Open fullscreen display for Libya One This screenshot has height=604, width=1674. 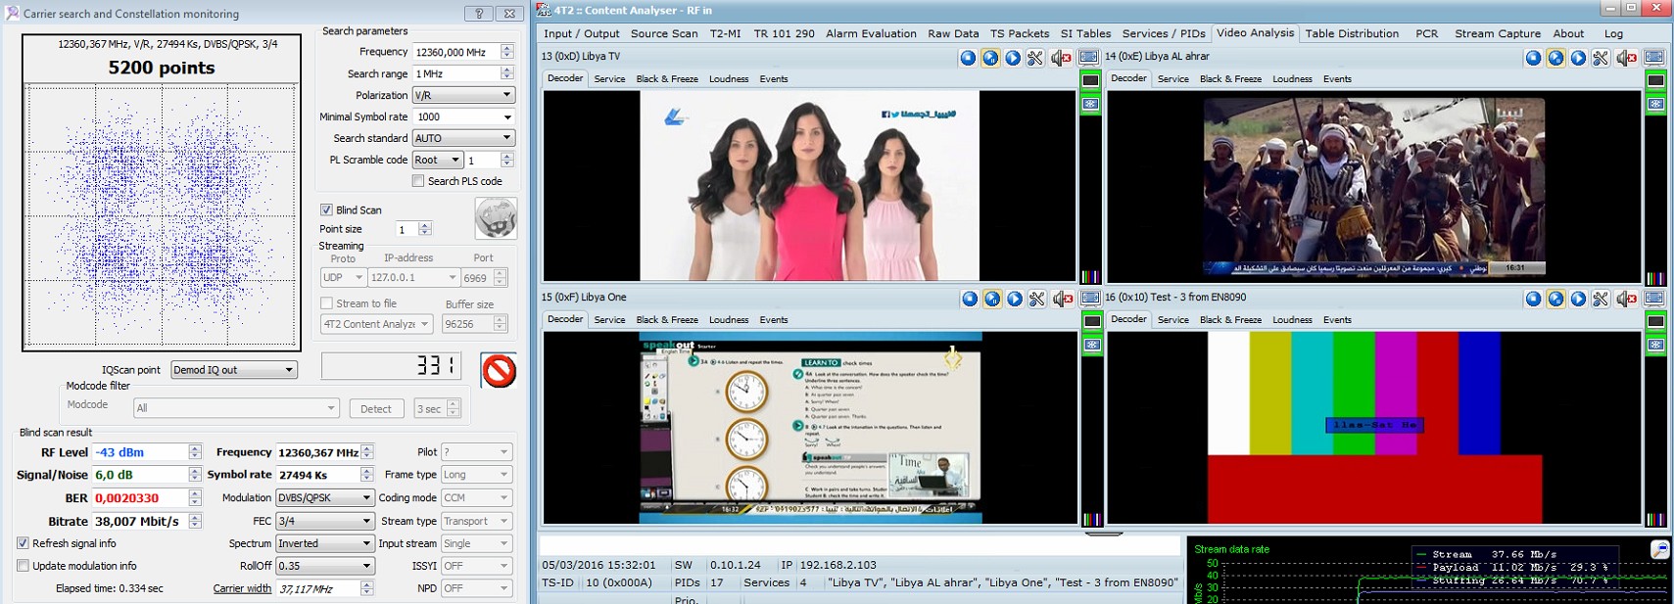pyautogui.click(x=1090, y=299)
